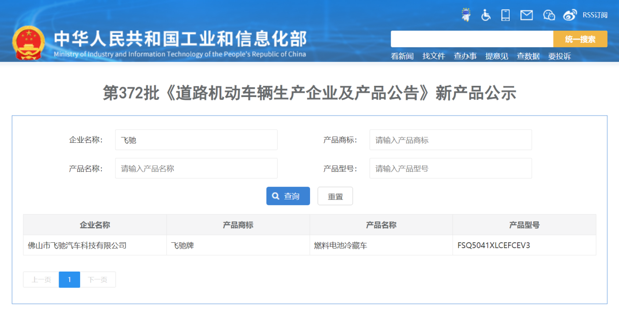Click the 产品型号 input field

tap(450, 168)
